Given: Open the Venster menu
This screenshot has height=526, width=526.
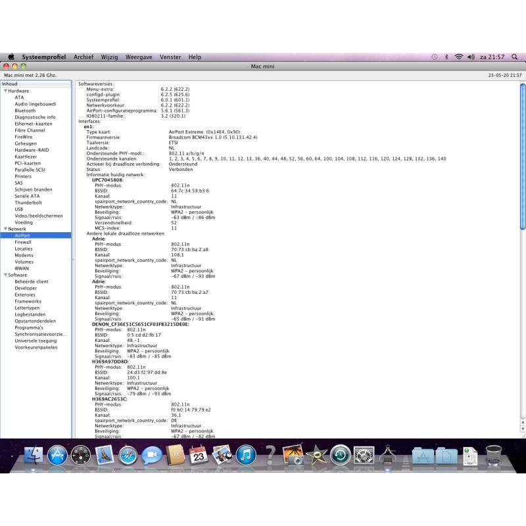Looking at the screenshot, I should pos(170,57).
